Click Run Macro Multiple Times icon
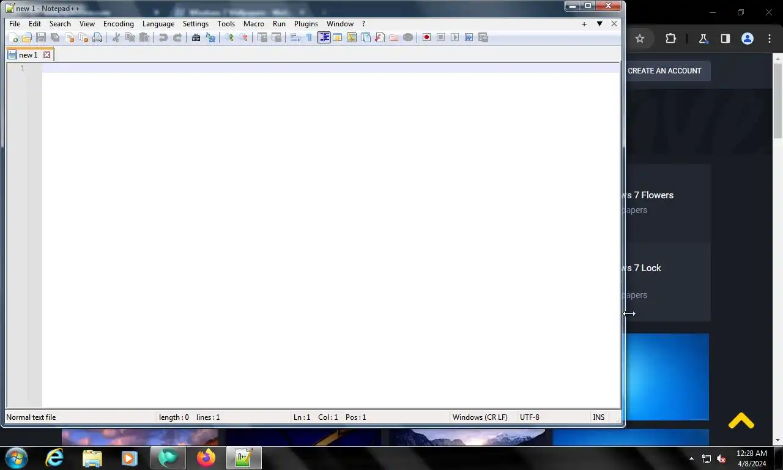Viewport: 783px width, 470px height. [469, 37]
